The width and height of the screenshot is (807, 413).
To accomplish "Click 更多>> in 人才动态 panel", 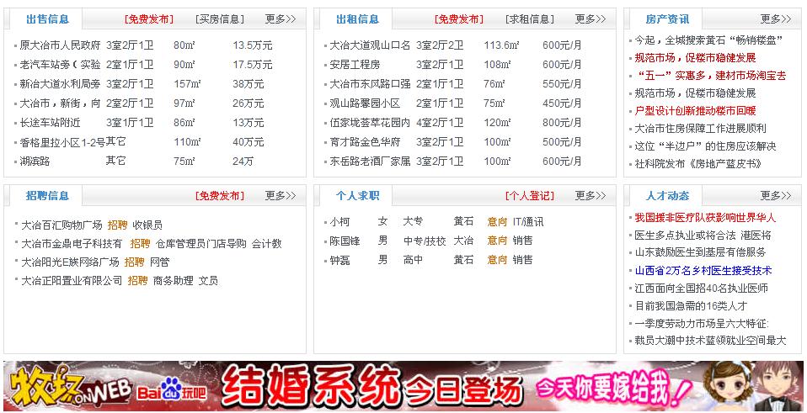I will [x=776, y=196].
